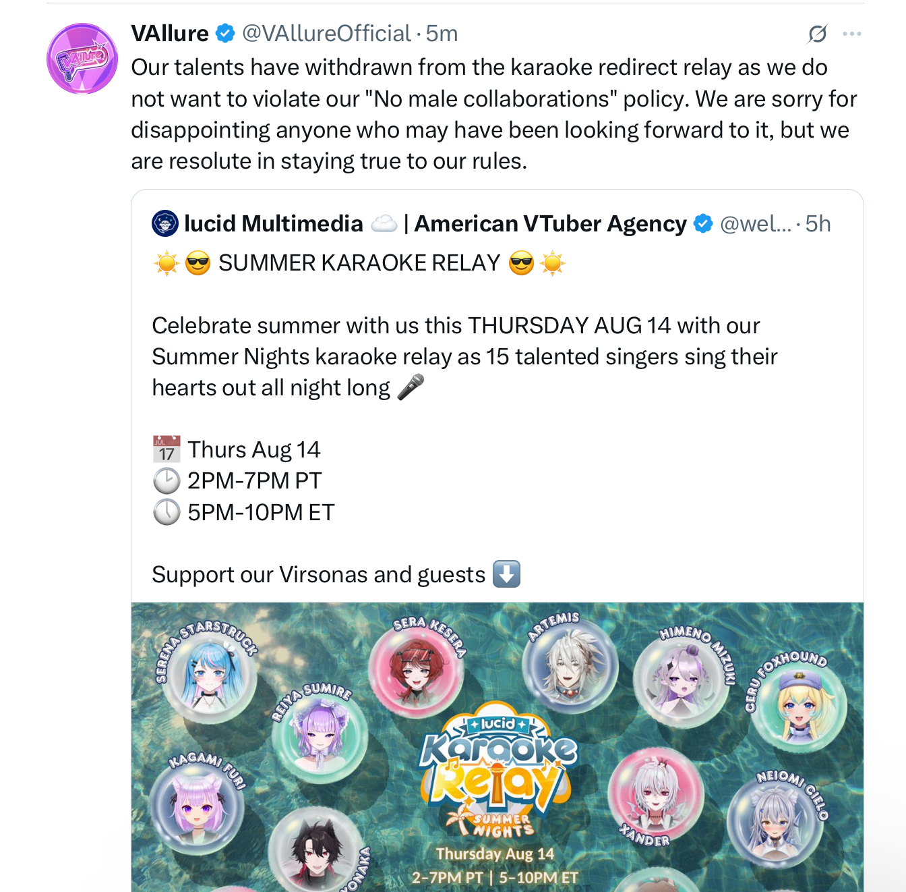Click the VAllure display name
The width and height of the screenshot is (906, 892).
[170, 33]
